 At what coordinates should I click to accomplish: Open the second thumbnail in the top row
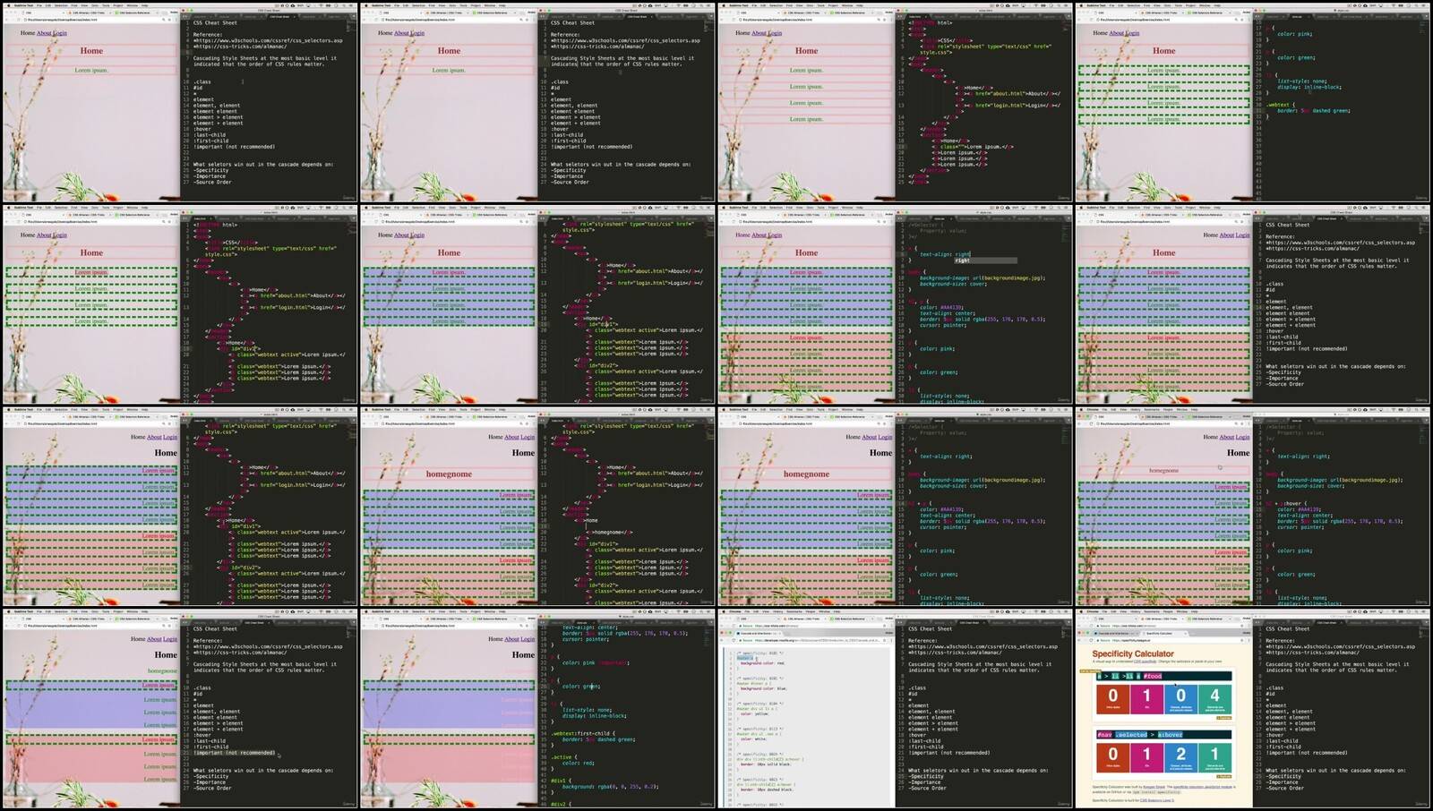click(537, 102)
